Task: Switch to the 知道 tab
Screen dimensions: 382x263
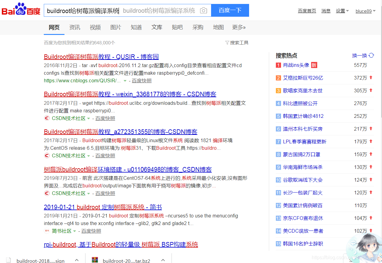Action: point(136,28)
